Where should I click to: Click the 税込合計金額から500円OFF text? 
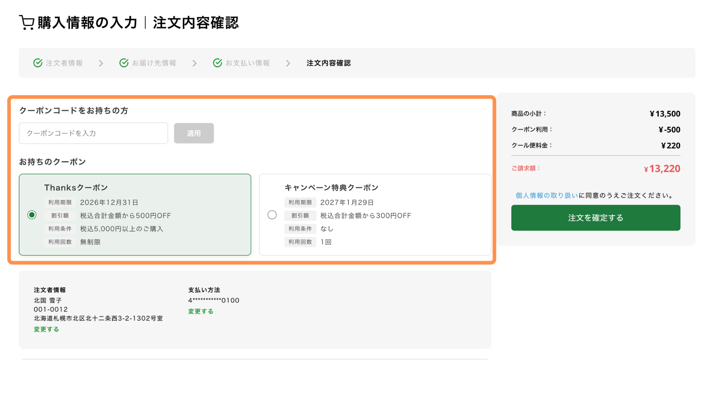126,216
